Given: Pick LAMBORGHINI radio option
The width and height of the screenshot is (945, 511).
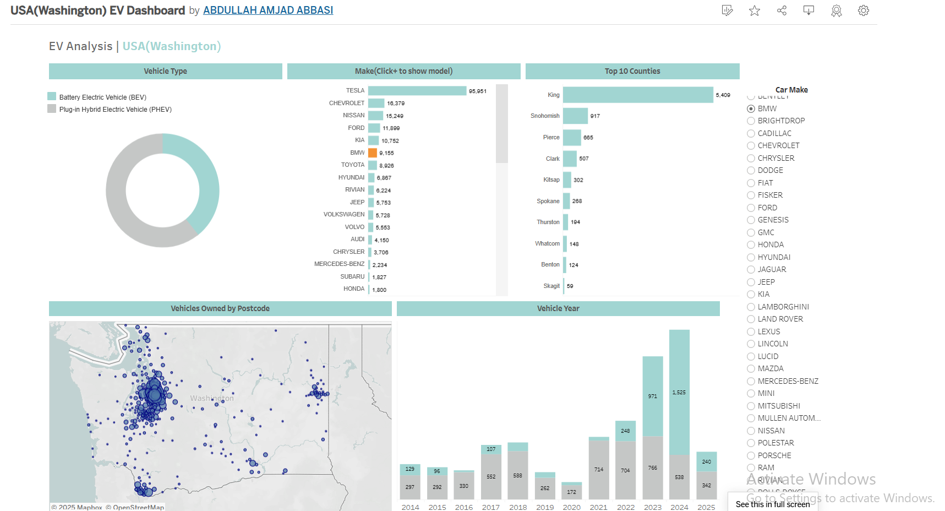Looking at the screenshot, I should pos(751,307).
